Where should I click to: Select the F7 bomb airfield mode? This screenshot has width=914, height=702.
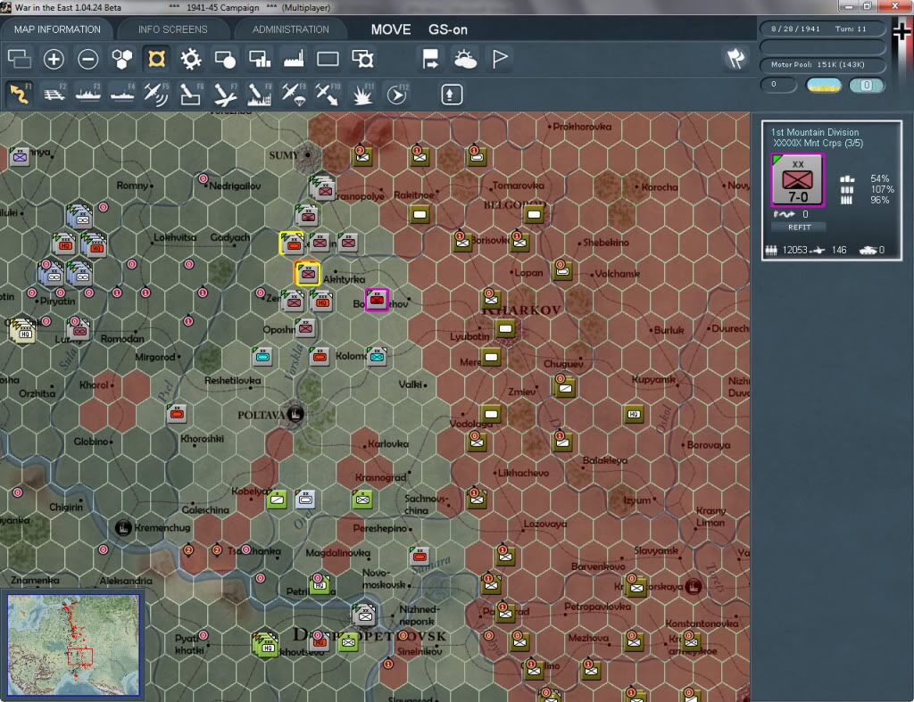coord(225,95)
